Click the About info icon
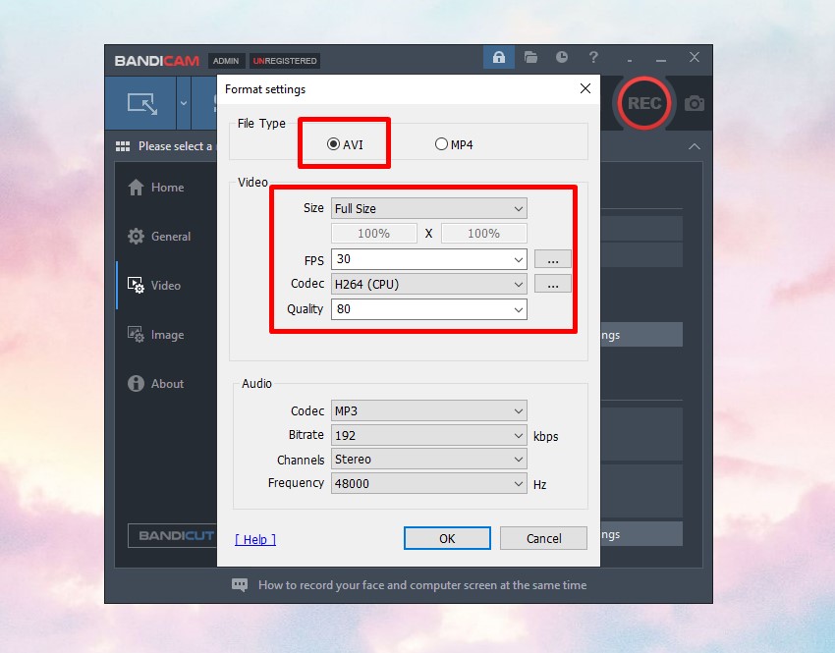Screen dimensions: 835x653 click(136, 383)
